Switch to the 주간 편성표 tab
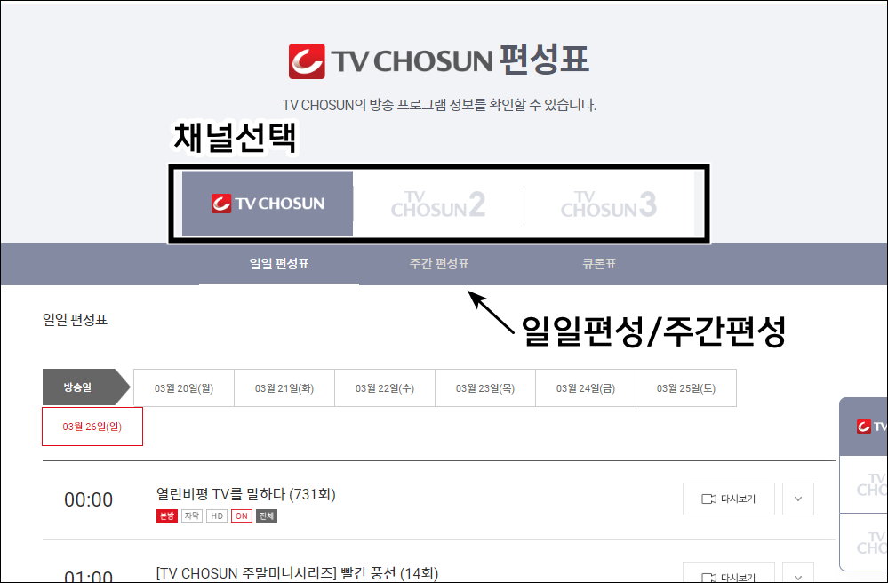888x583 pixels. point(439,264)
